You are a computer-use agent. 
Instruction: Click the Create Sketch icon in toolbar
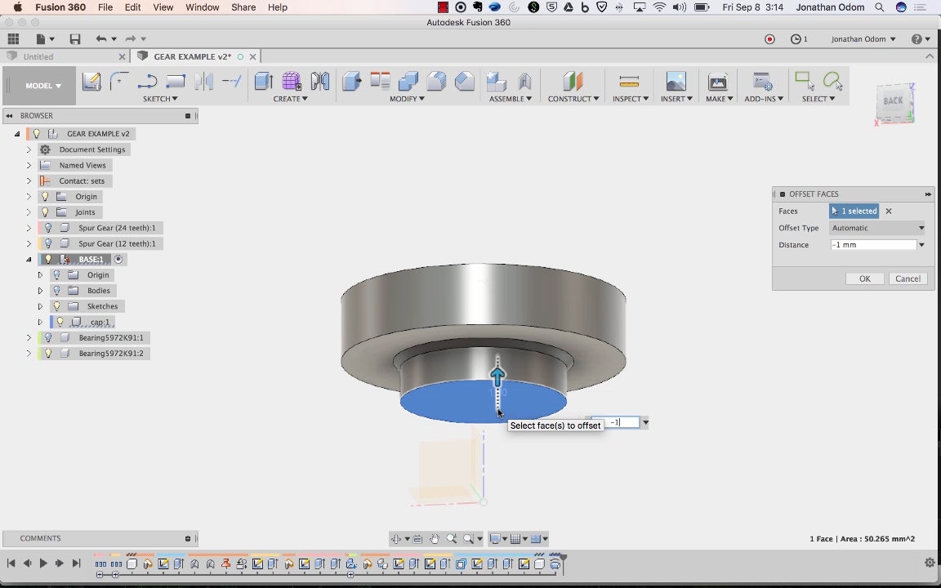tap(91, 81)
